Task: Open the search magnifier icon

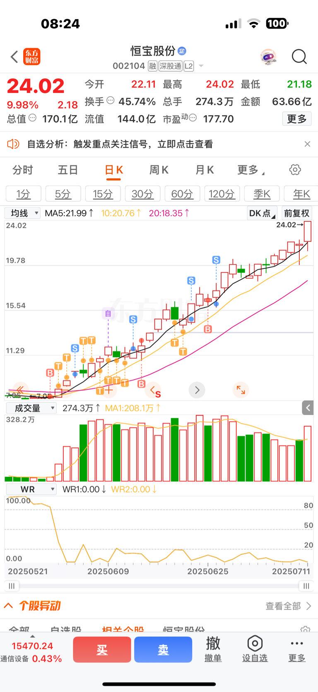Action: click(299, 56)
